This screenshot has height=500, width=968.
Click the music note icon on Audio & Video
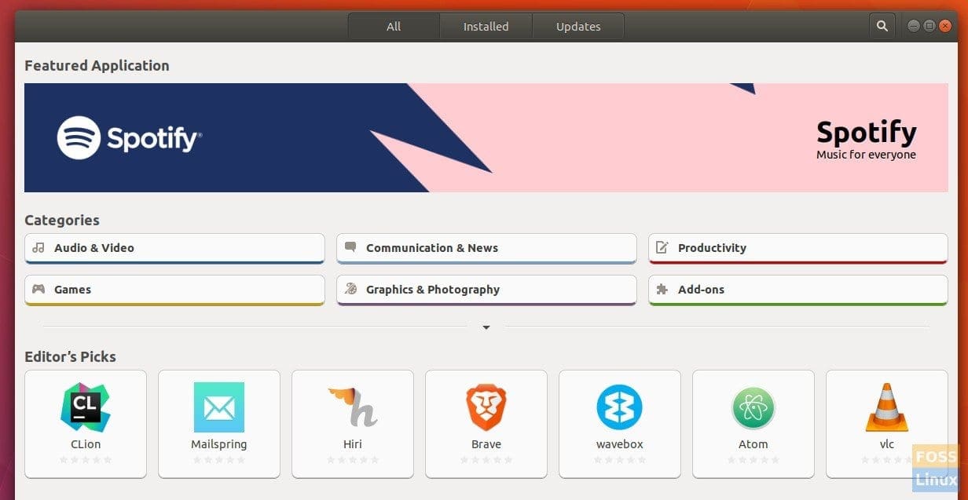pyautogui.click(x=38, y=247)
